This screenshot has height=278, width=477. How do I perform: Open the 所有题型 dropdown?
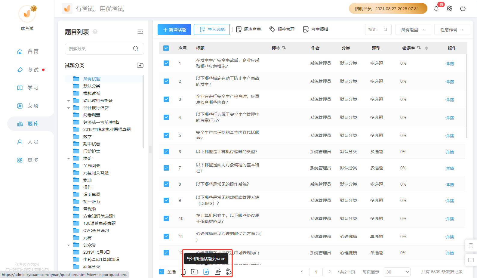(x=413, y=29)
